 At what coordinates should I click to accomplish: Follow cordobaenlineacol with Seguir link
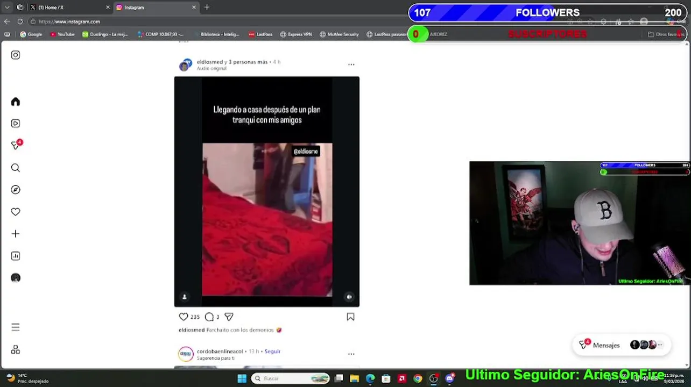click(x=272, y=352)
